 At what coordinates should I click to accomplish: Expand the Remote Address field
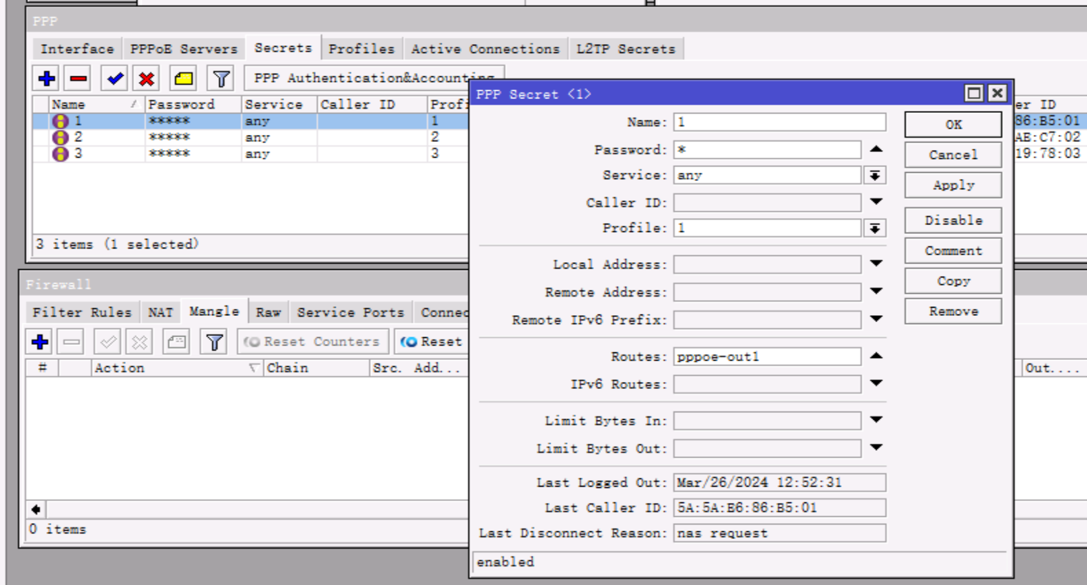tap(876, 291)
